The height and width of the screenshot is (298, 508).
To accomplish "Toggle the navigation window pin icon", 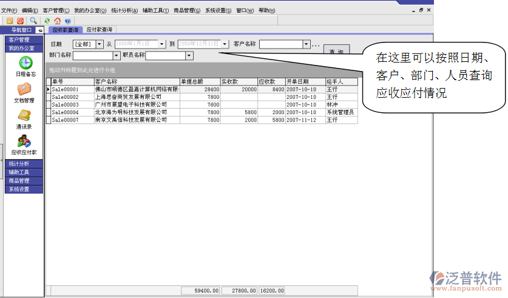I will [x=40, y=30].
